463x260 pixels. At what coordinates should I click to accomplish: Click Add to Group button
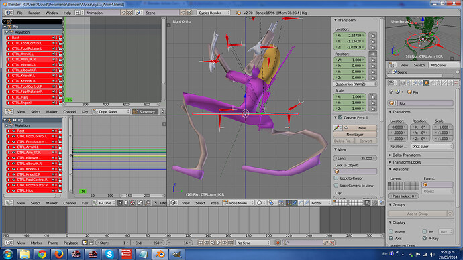click(417, 214)
